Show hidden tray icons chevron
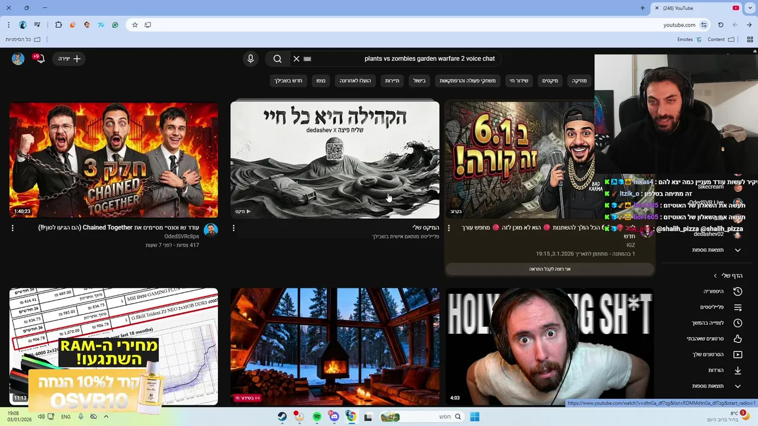Viewport: 758px width, 426px height. 106,417
